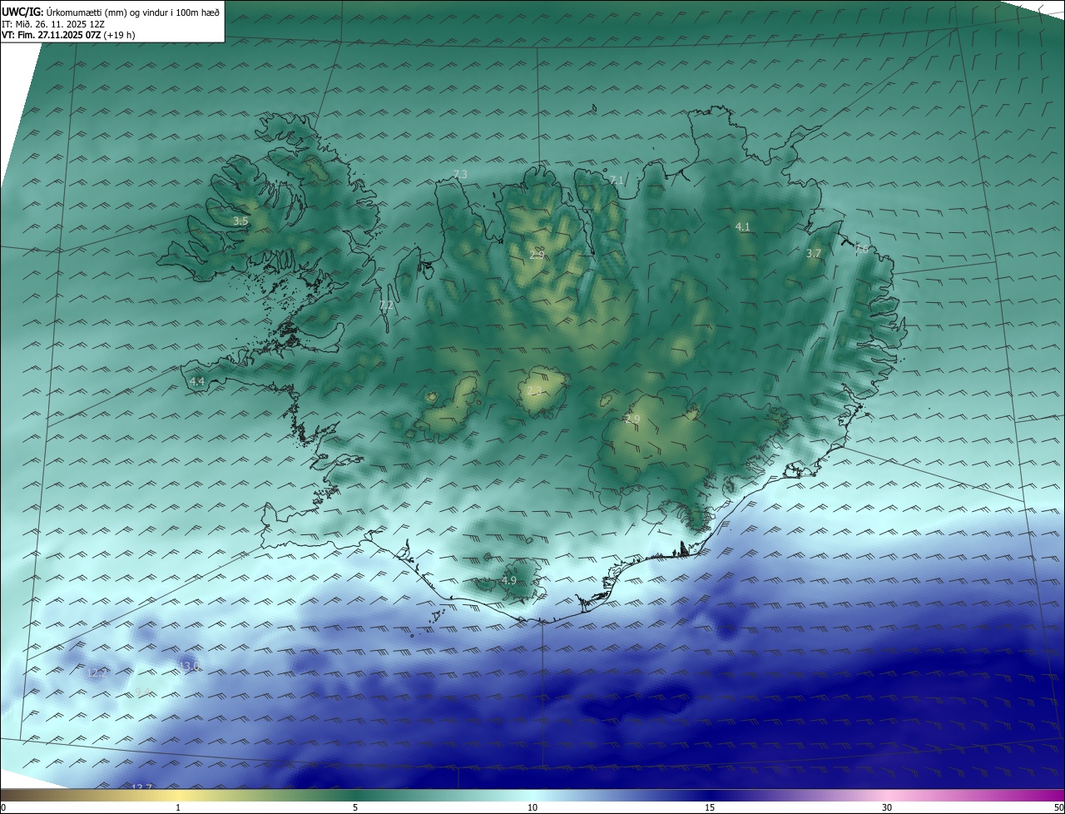1065x814 pixels.
Task: Pick the 4.1 value label on the map
Action: [x=743, y=226]
